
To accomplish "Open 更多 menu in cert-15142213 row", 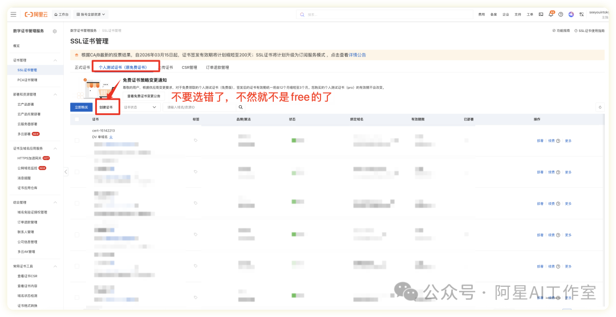I will point(568,141).
